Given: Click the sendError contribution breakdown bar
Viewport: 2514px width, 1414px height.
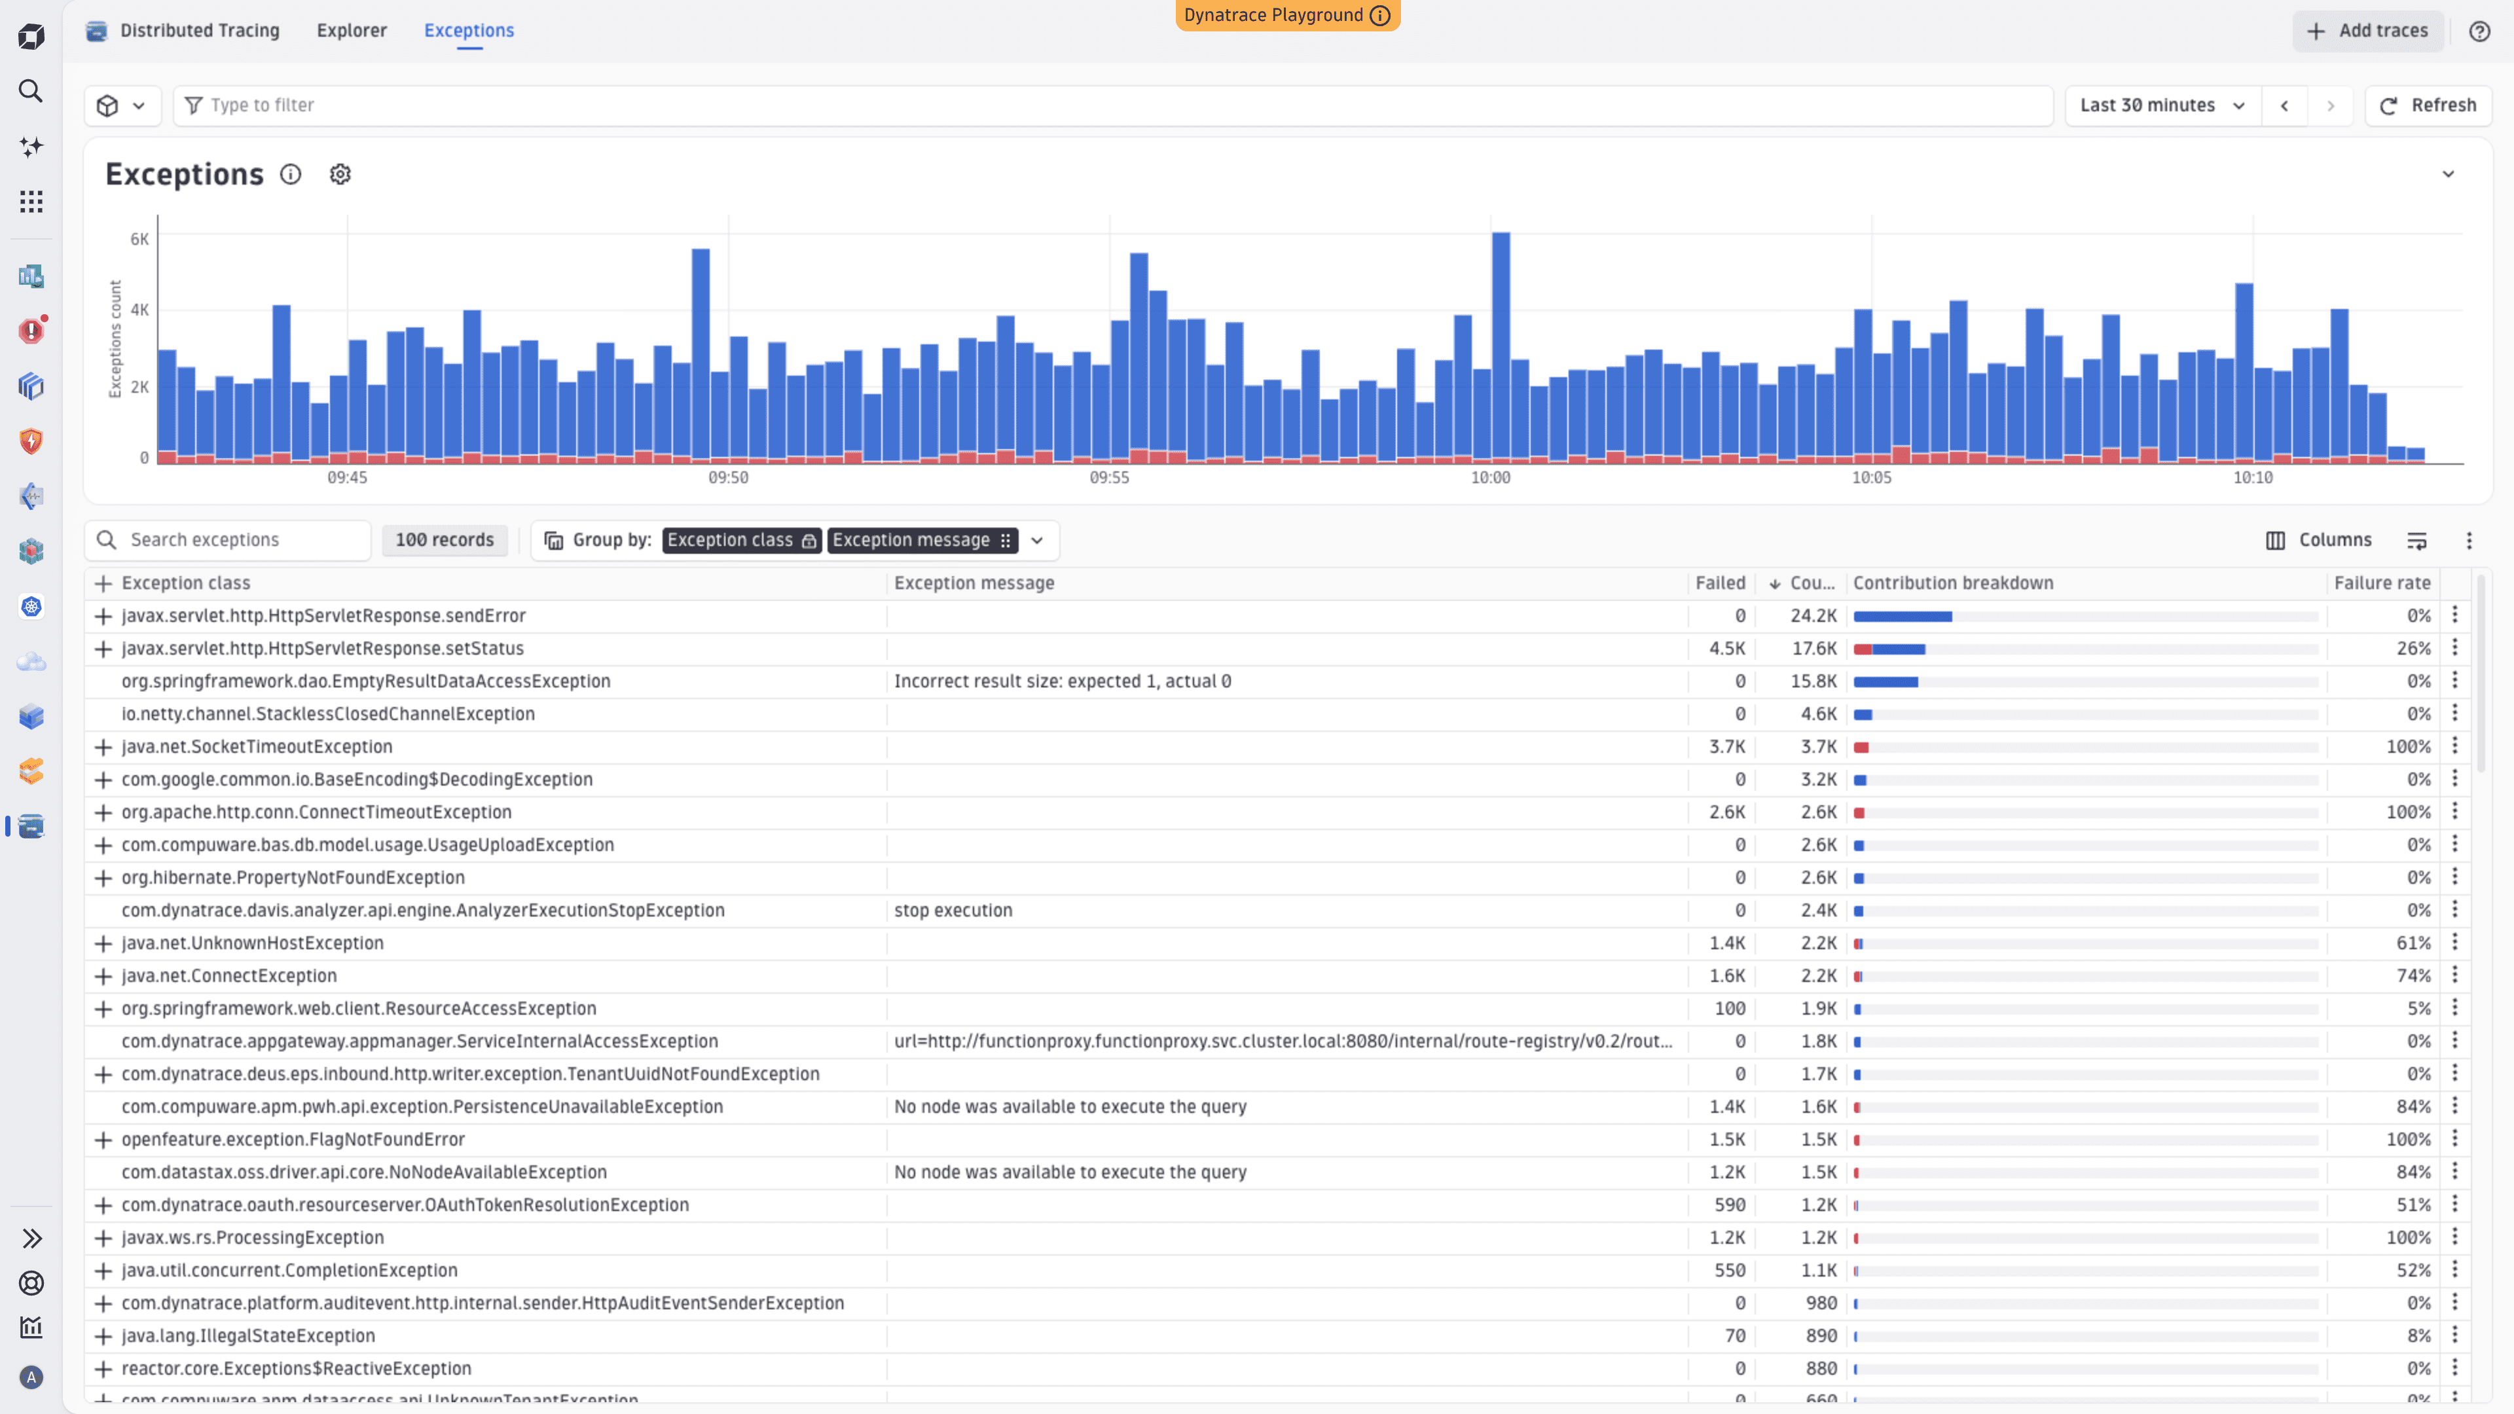Looking at the screenshot, I should [2086, 617].
